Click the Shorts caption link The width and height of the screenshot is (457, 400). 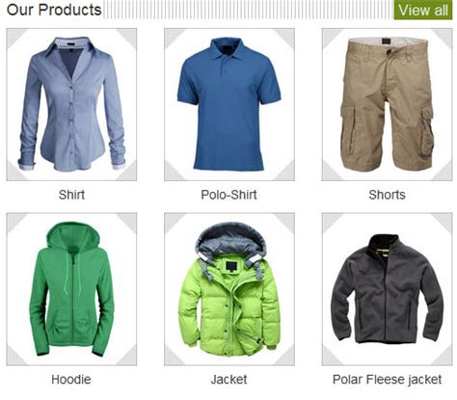387,195
